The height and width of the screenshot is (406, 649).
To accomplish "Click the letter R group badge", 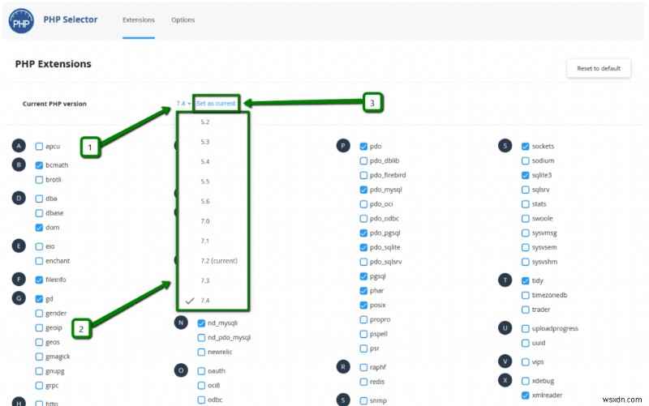I will pos(342,366).
